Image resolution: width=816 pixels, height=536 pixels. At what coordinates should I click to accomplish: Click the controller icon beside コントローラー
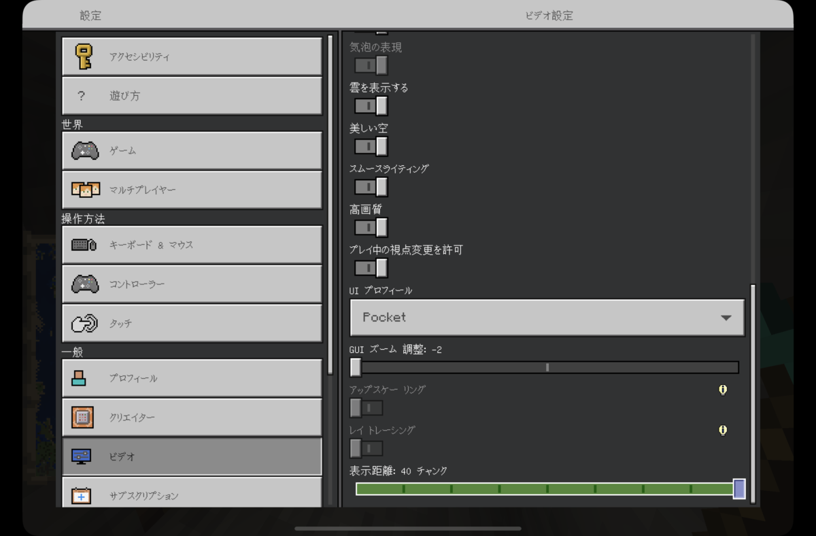85,284
